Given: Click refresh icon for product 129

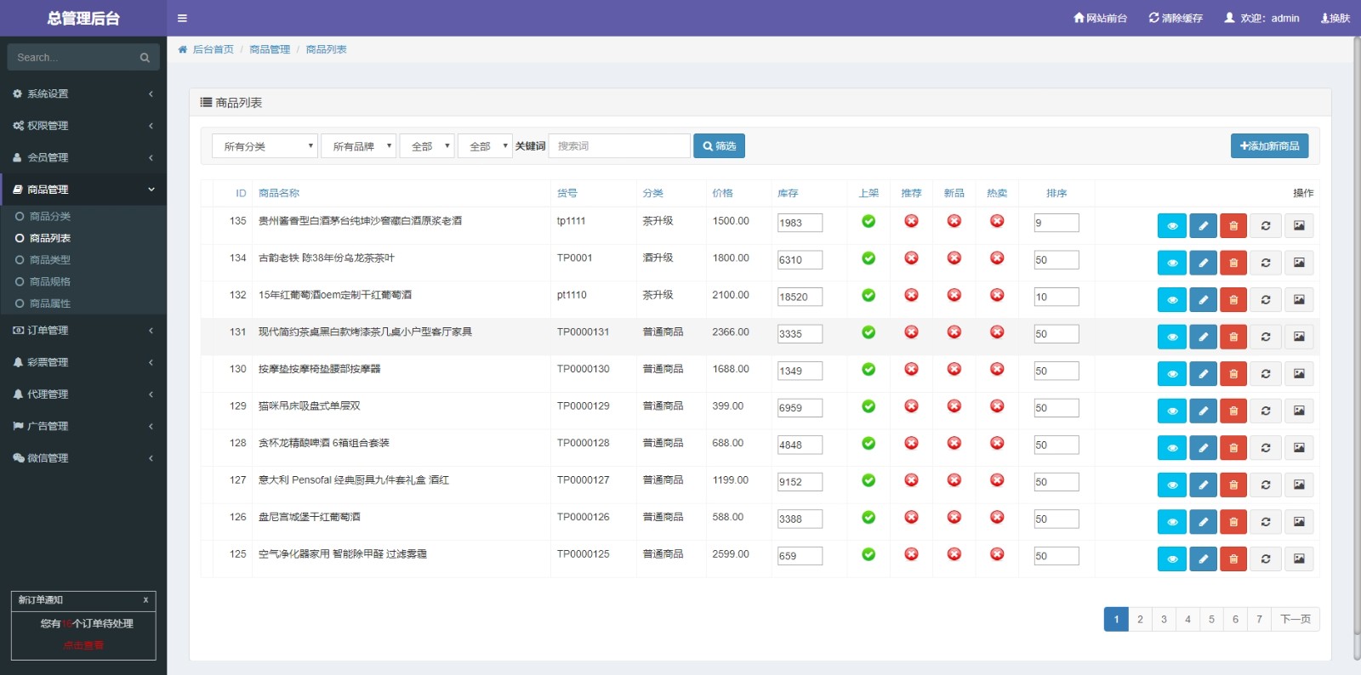Looking at the screenshot, I should click(1266, 411).
